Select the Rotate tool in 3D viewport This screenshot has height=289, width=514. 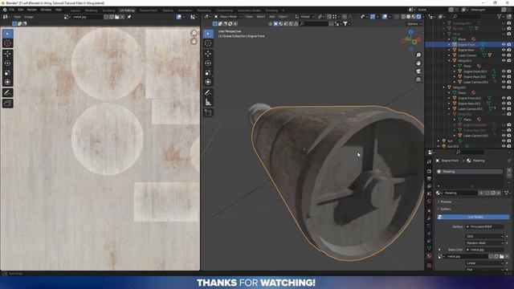pyautogui.click(x=208, y=63)
